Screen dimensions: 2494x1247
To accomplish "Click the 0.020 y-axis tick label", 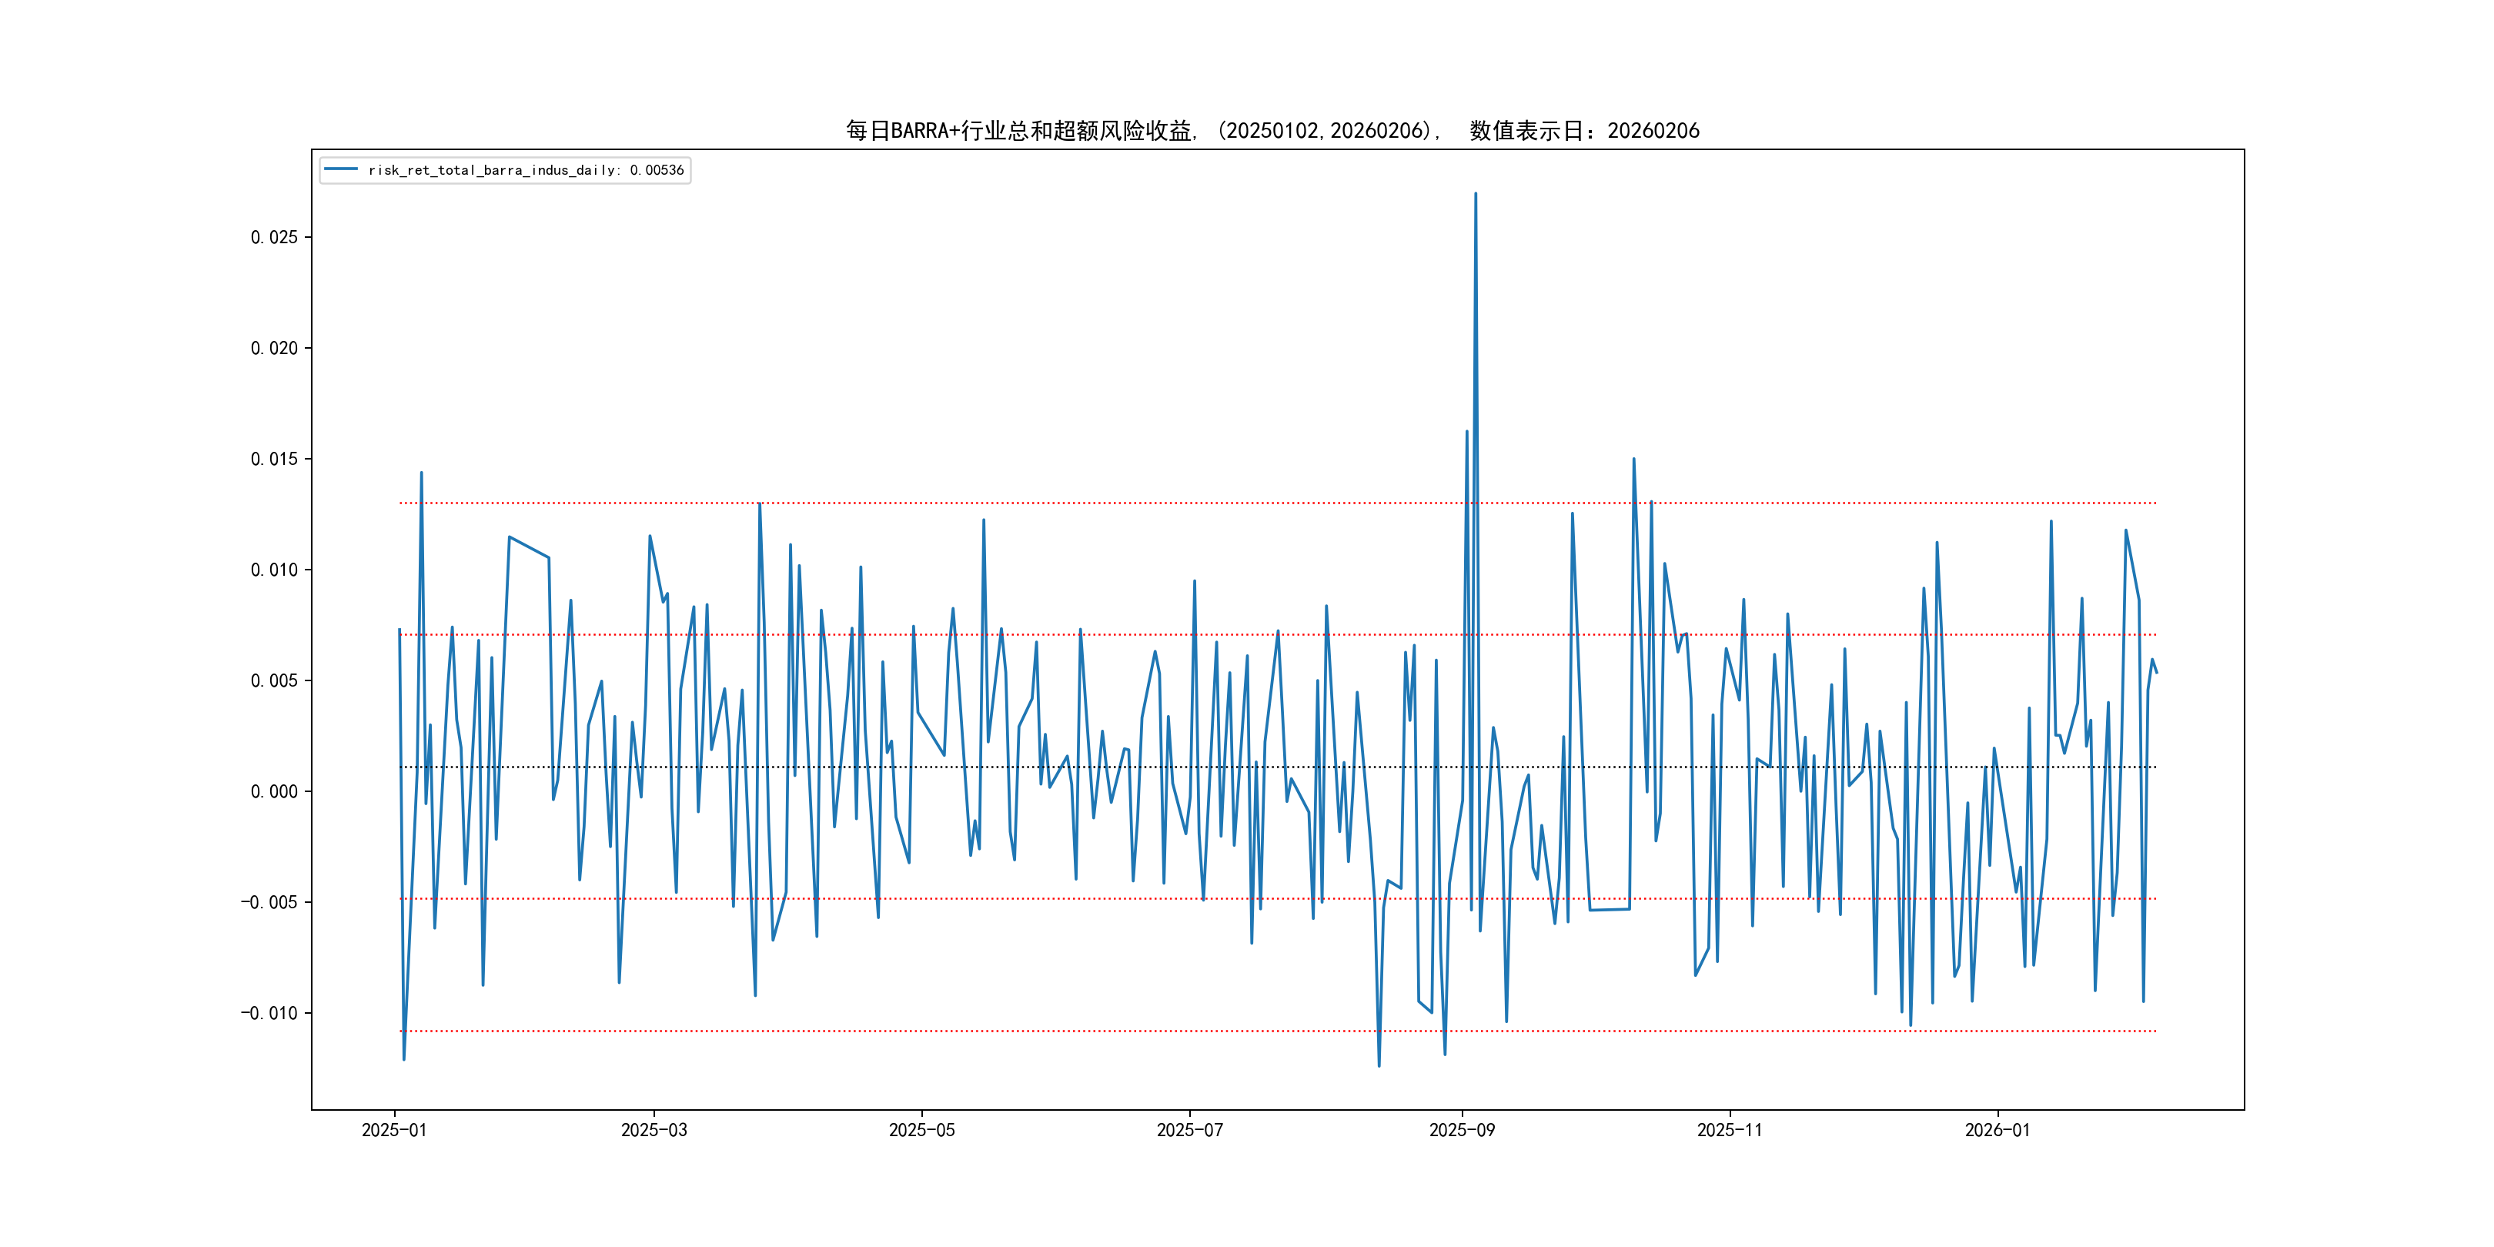I will coord(274,348).
